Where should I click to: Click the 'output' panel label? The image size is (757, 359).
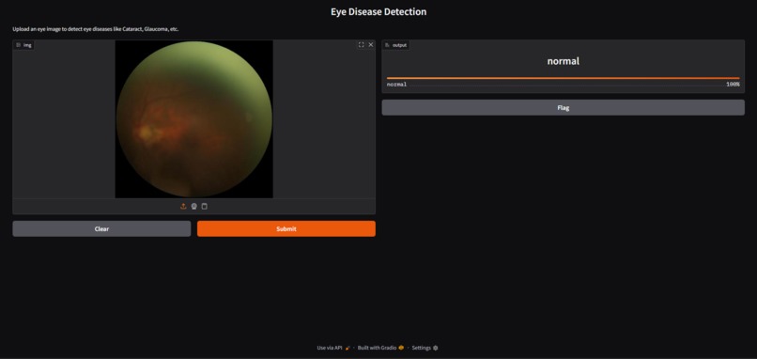point(396,45)
